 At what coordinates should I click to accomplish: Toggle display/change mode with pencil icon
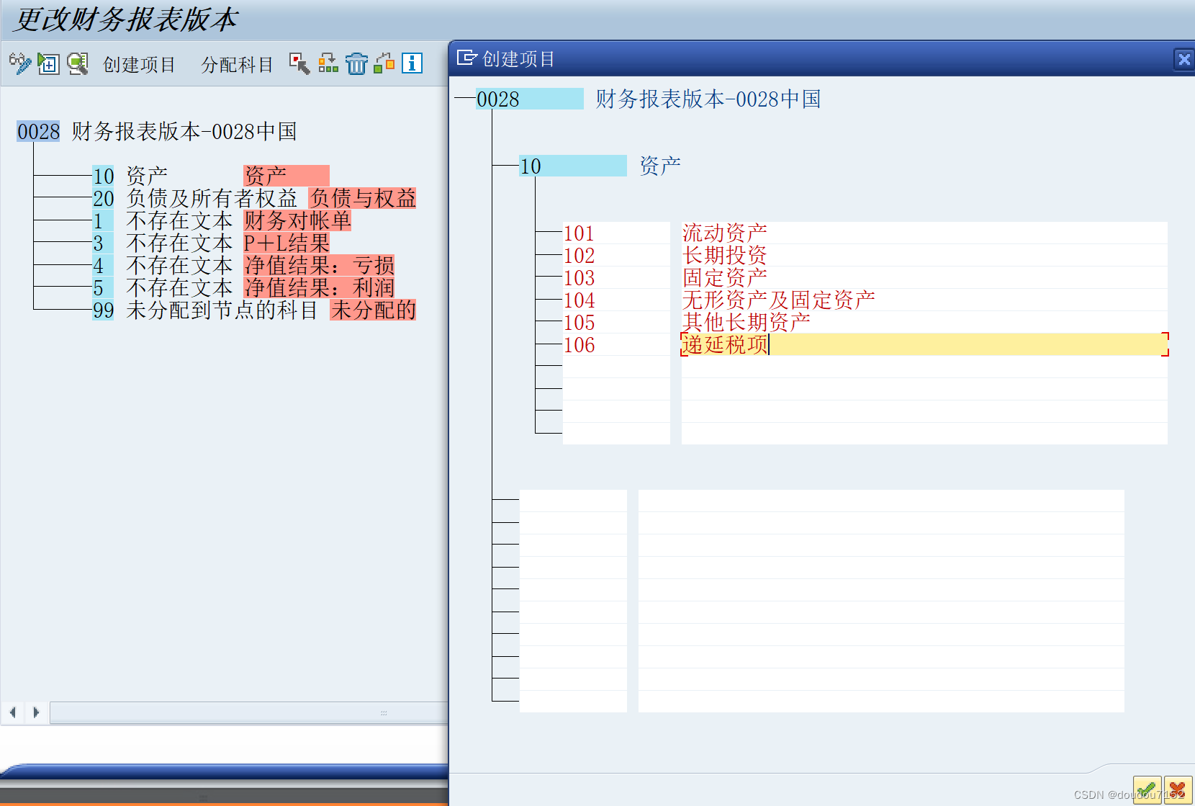coord(19,63)
